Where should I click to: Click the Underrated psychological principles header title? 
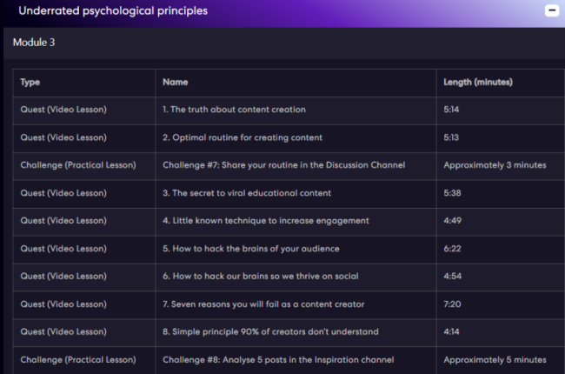pyautogui.click(x=113, y=11)
